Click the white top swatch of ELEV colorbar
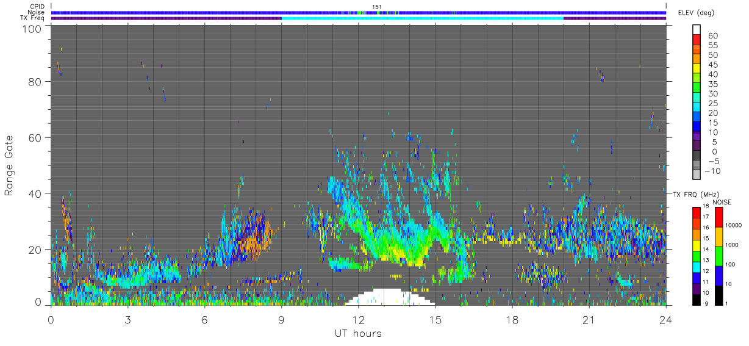 tap(697, 30)
